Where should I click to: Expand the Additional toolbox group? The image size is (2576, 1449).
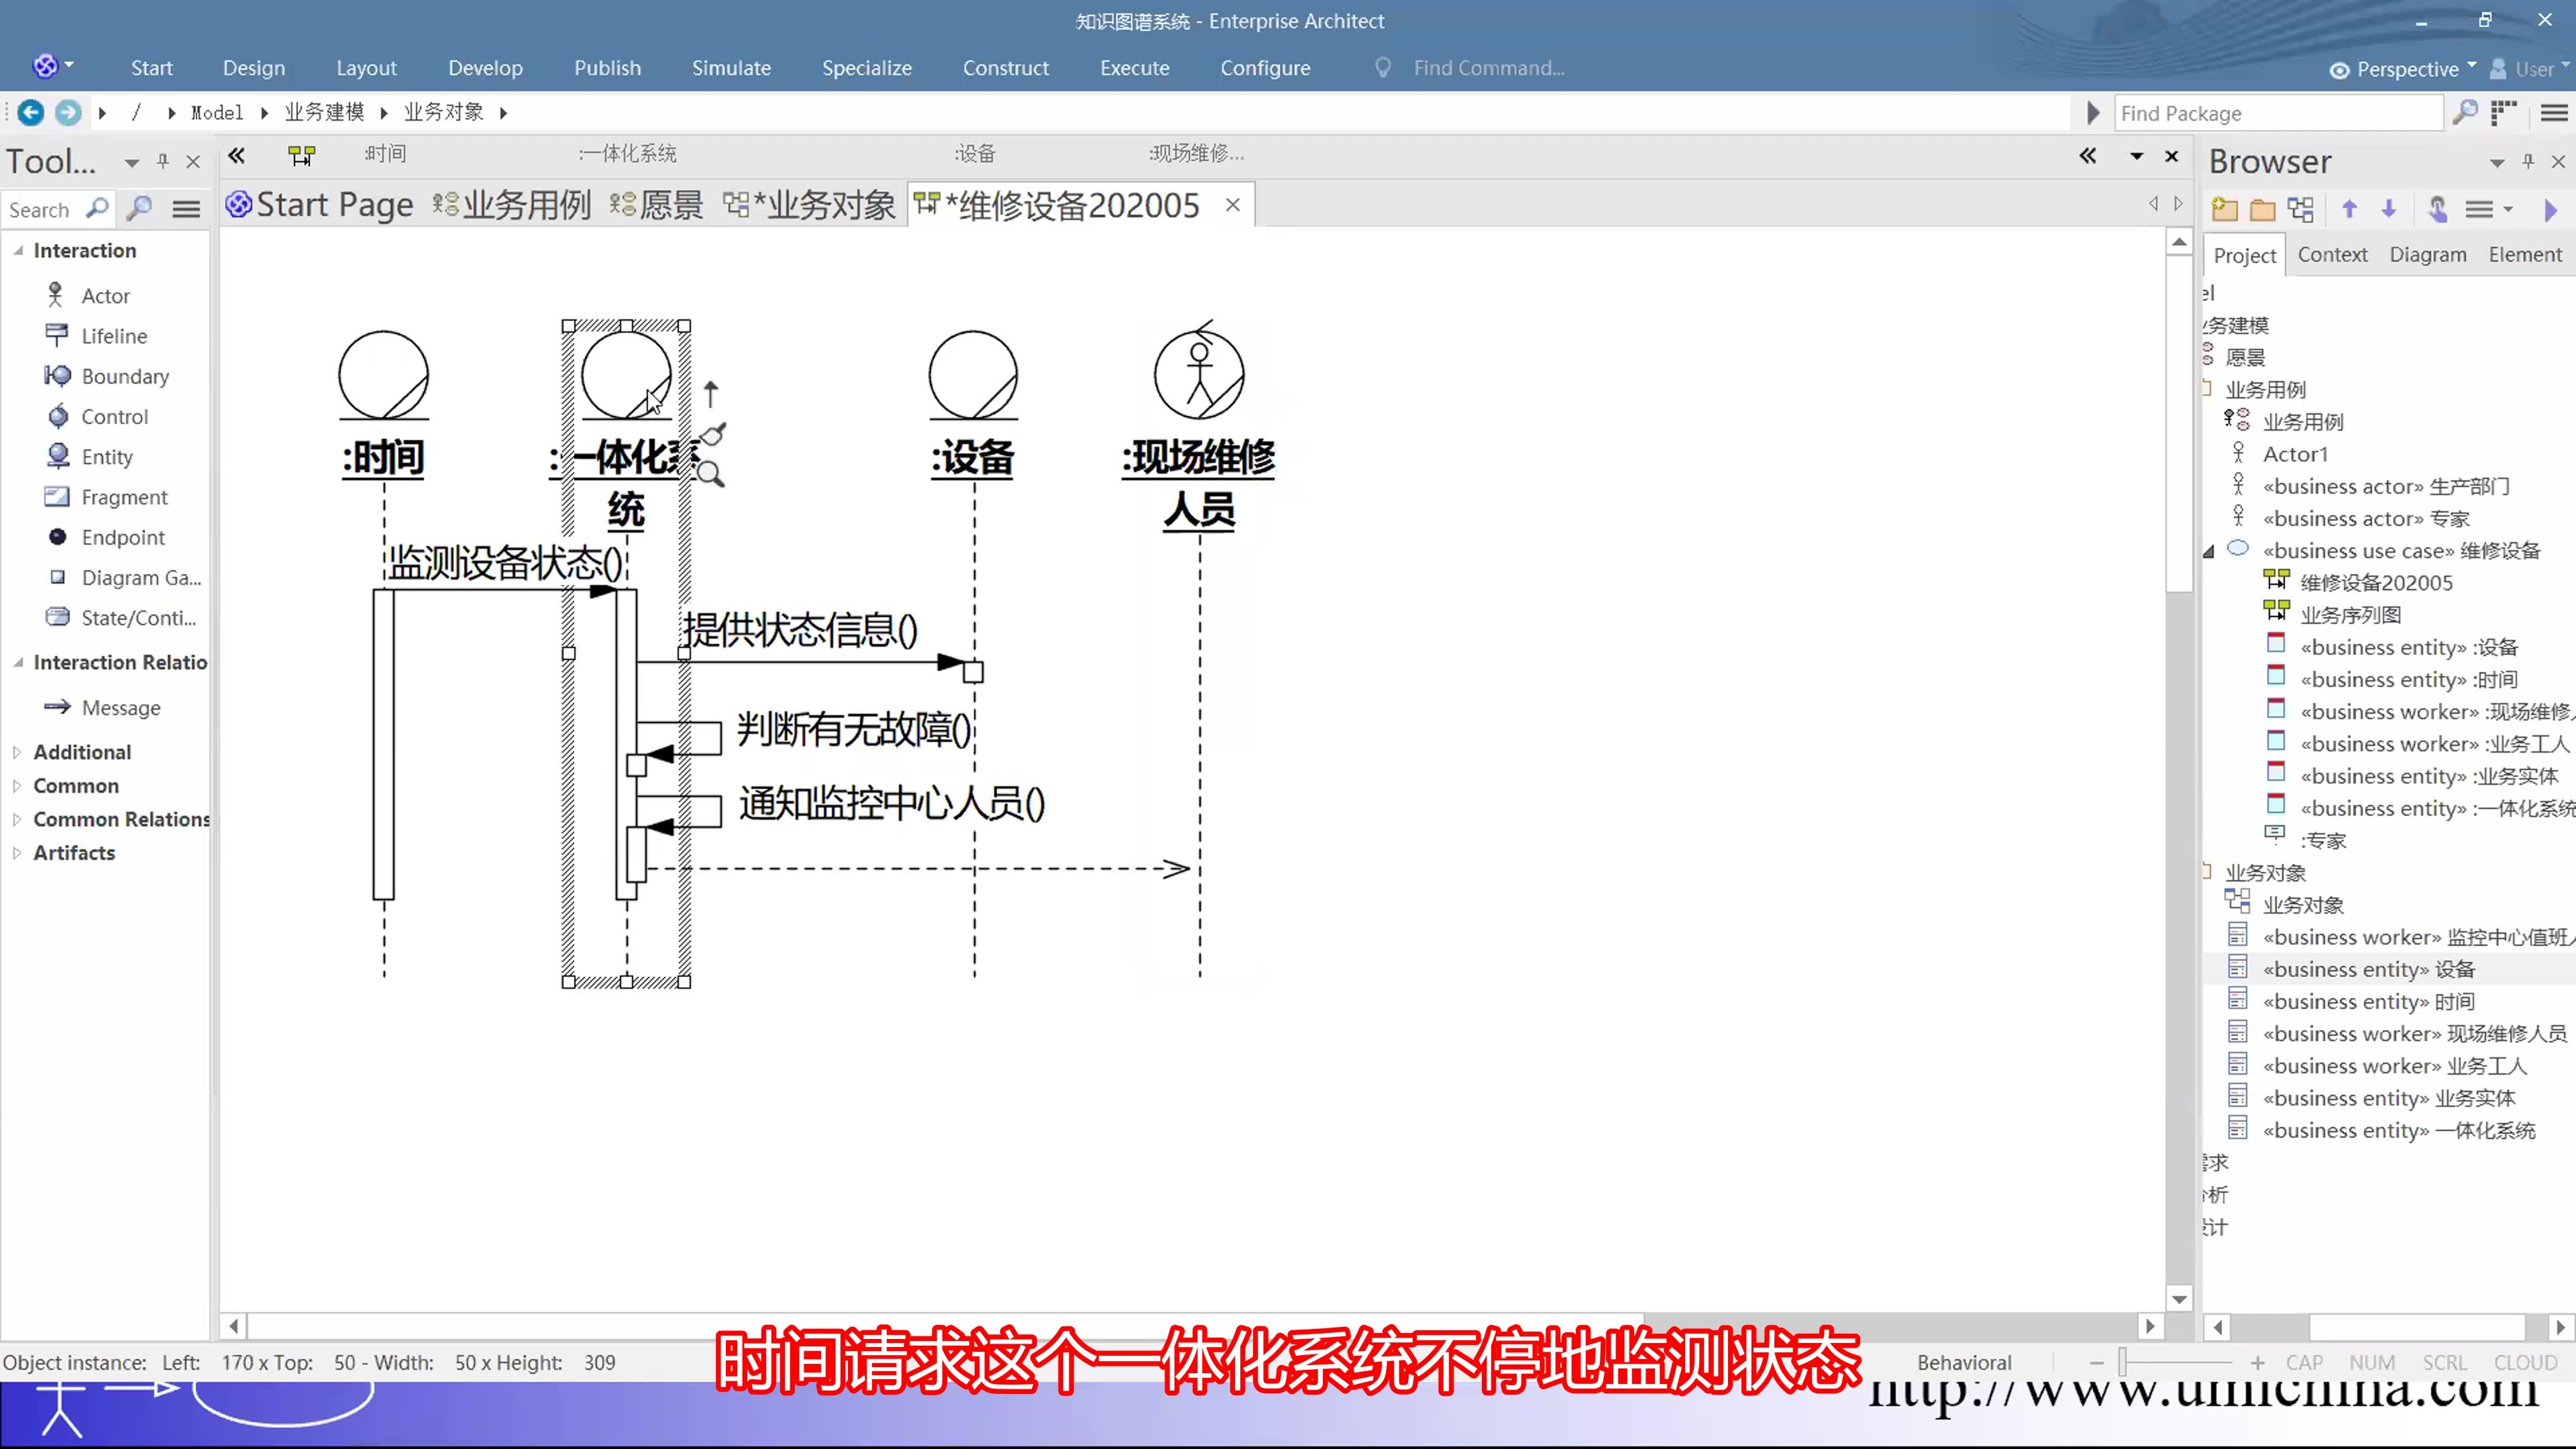[x=17, y=752]
